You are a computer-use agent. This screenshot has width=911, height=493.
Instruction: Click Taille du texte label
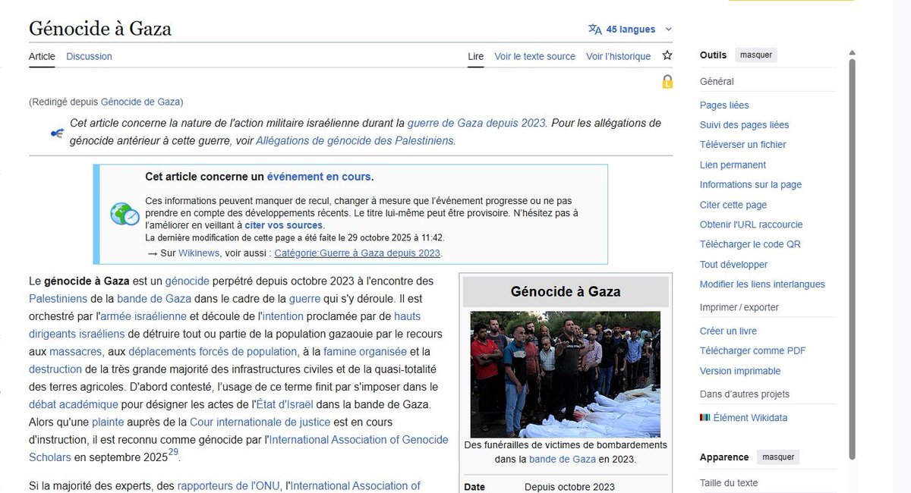coord(729,483)
